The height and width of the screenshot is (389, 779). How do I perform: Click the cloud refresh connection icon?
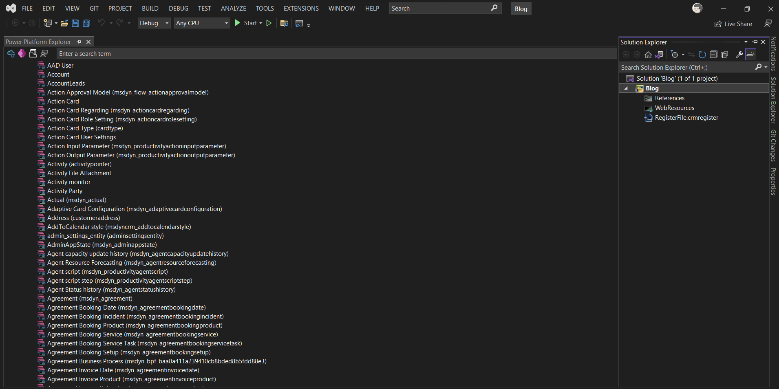(x=11, y=53)
